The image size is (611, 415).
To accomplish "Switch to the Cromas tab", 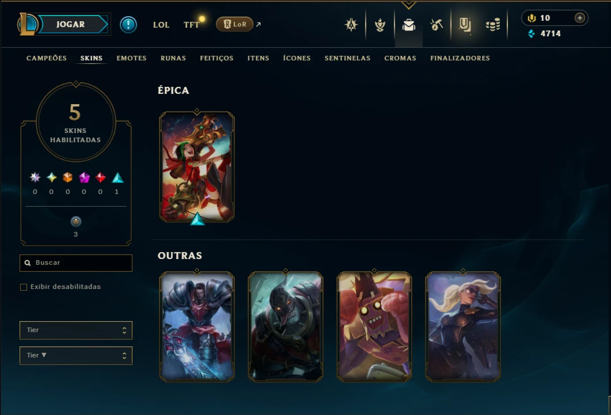I will (x=400, y=58).
